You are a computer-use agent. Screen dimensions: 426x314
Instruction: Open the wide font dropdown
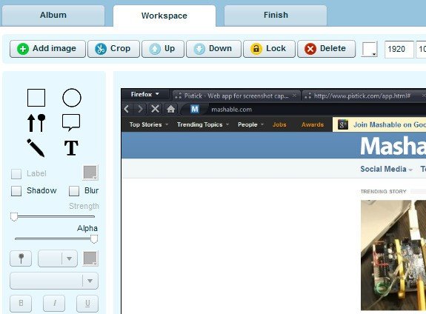tap(54, 281)
